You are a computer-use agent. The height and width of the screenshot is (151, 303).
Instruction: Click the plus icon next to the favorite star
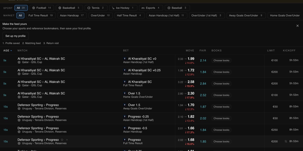point(67,140)
